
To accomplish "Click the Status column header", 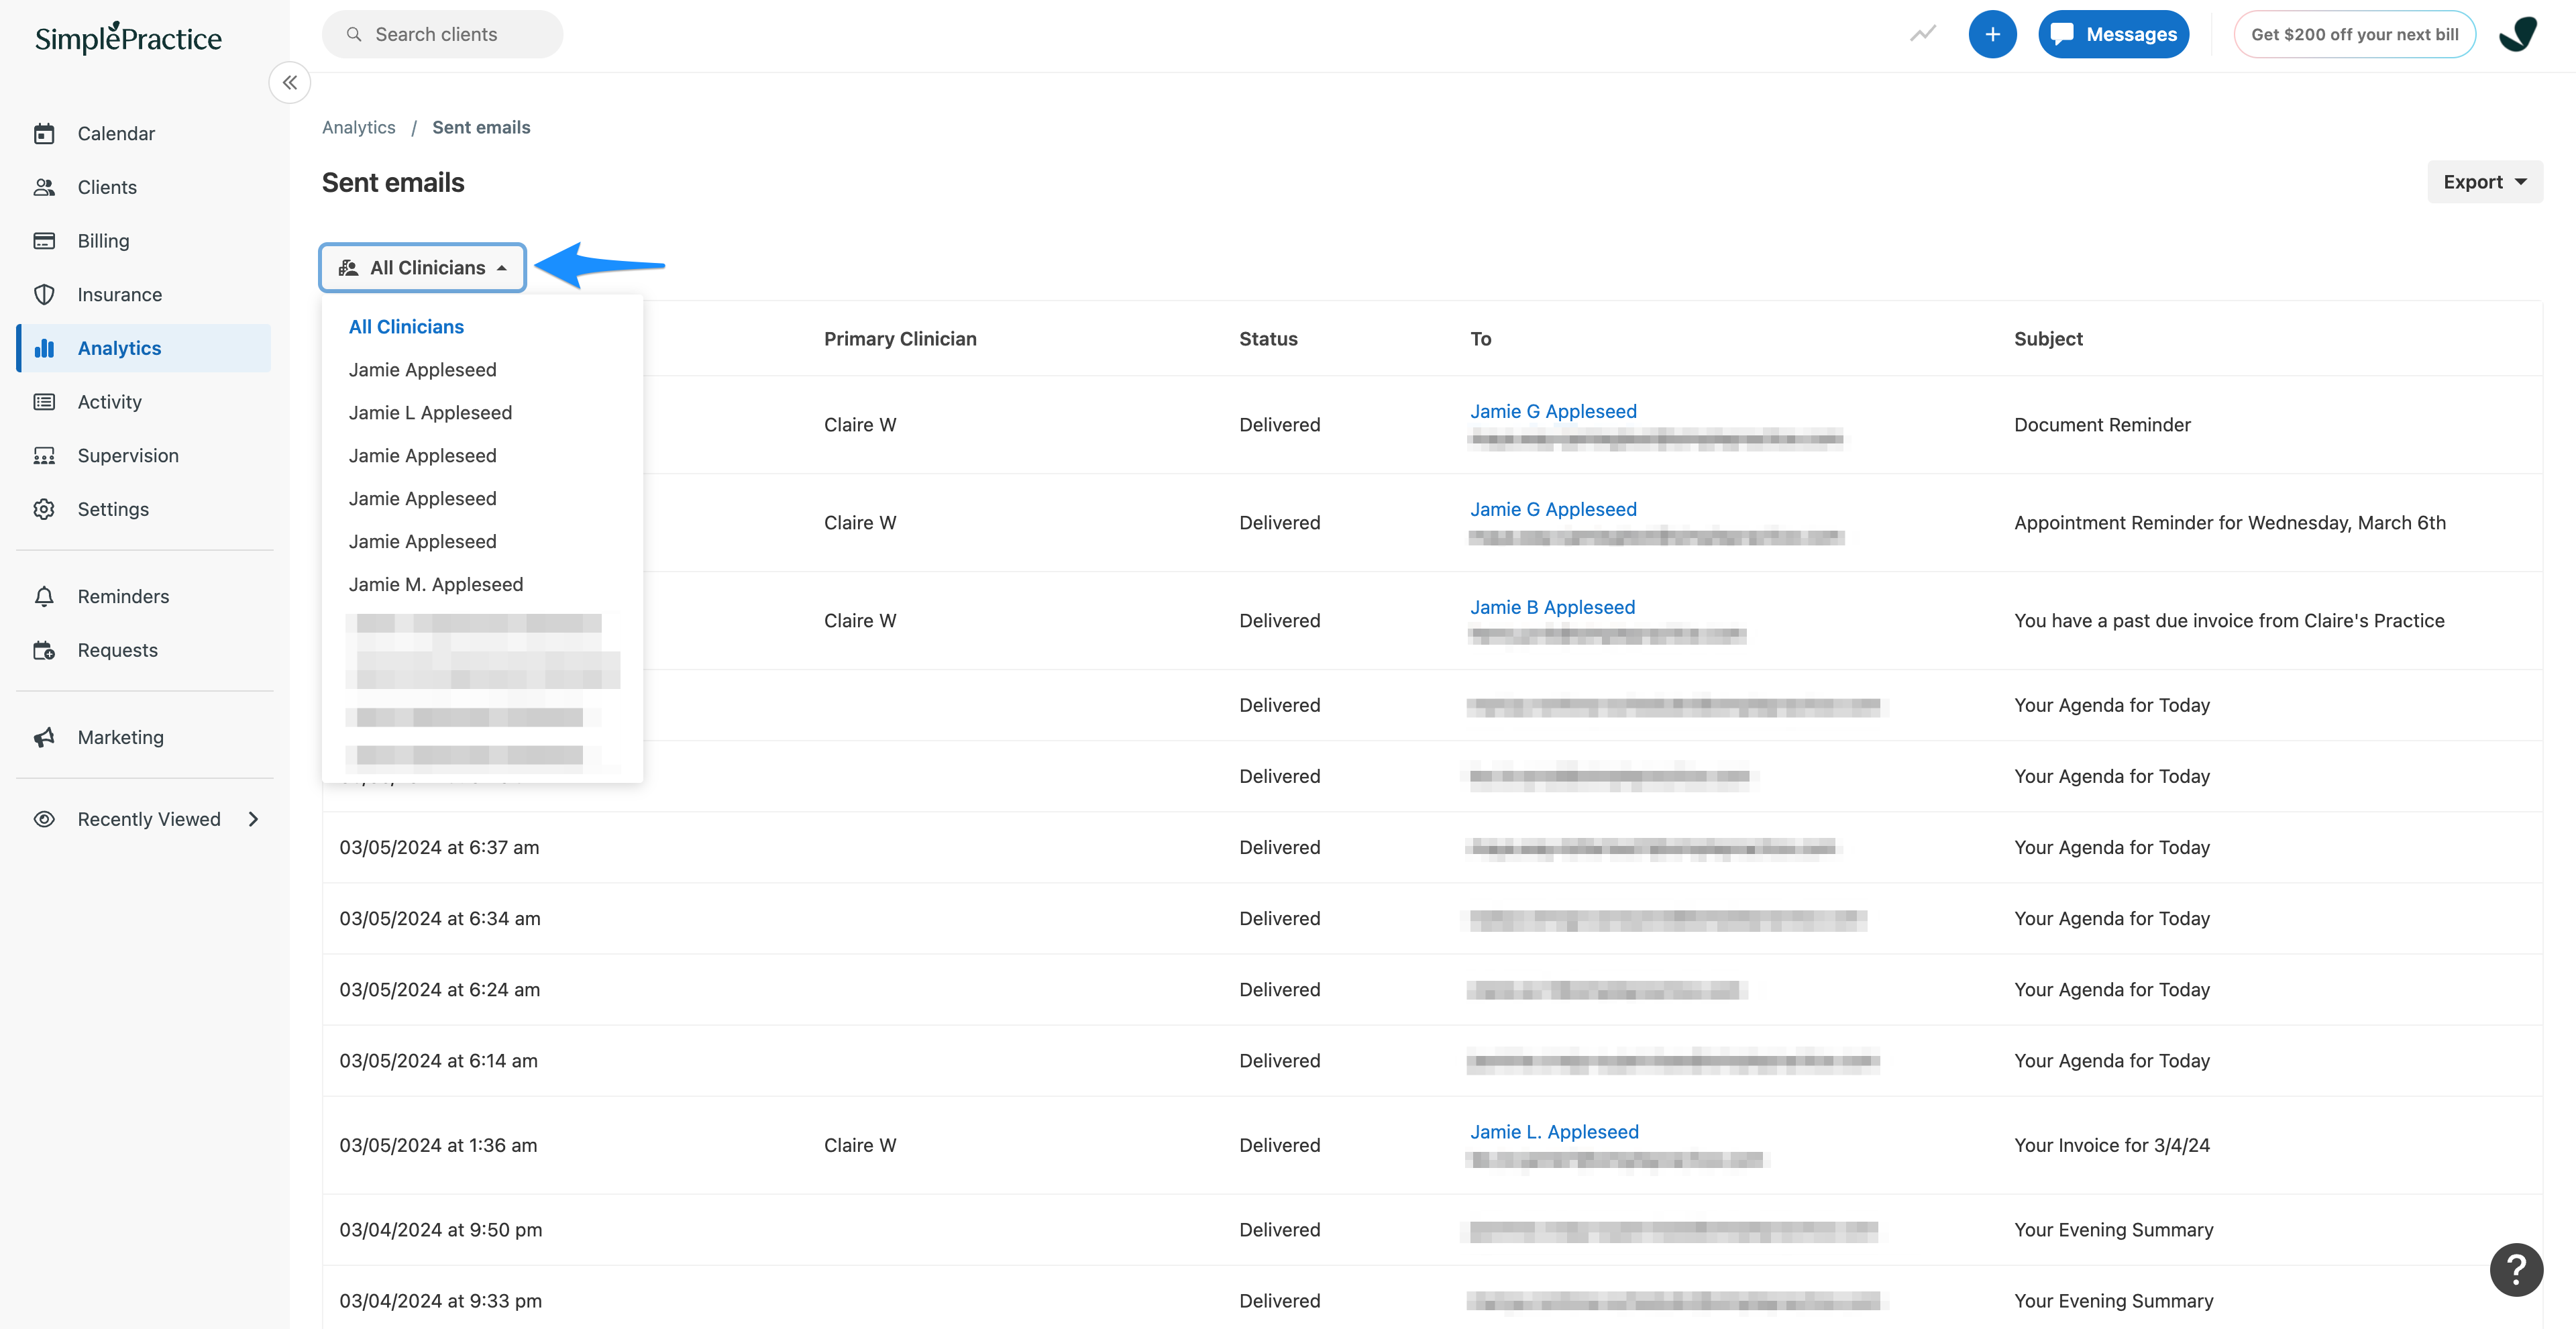I will click(x=1268, y=339).
